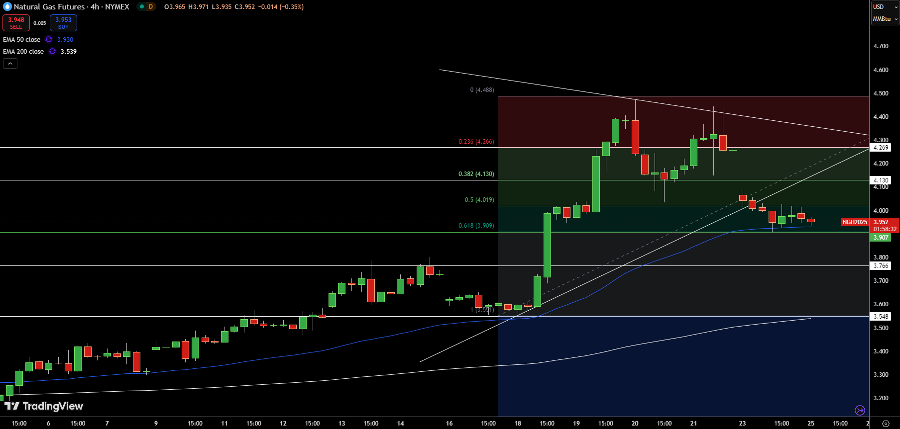Image resolution: width=900 pixels, height=429 pixels.
Task: Click the Natural Gas Futures symbol logo
Action: click(7, 6)
